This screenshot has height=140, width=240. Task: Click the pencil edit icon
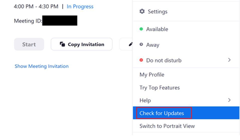pyautogui.click(x=130, y=44)
